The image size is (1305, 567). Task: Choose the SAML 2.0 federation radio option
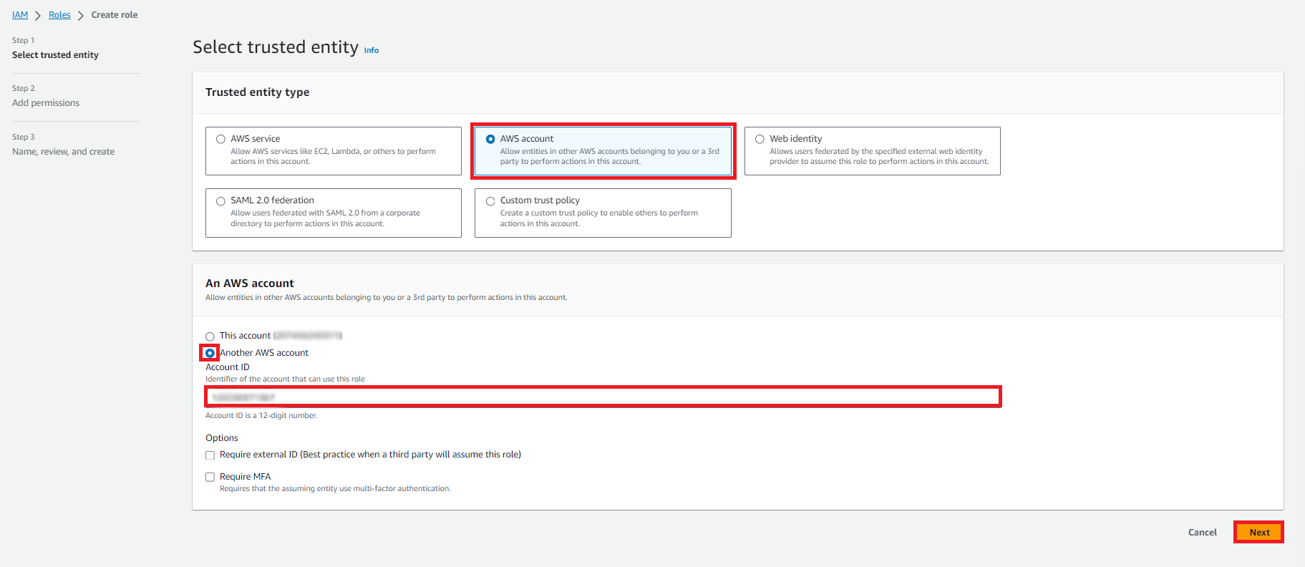(220, 201)
